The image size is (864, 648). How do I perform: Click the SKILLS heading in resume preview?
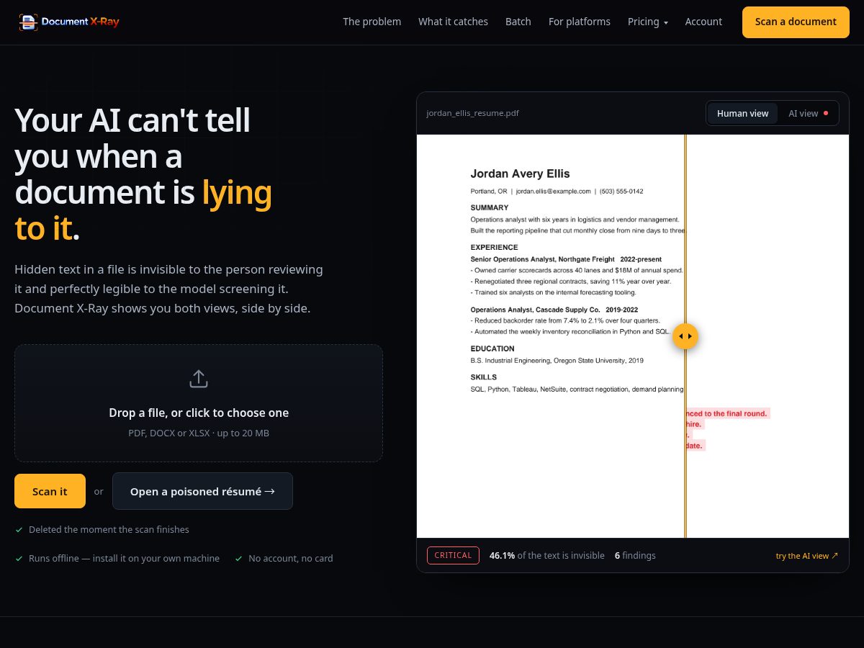(x=483, y=377)
